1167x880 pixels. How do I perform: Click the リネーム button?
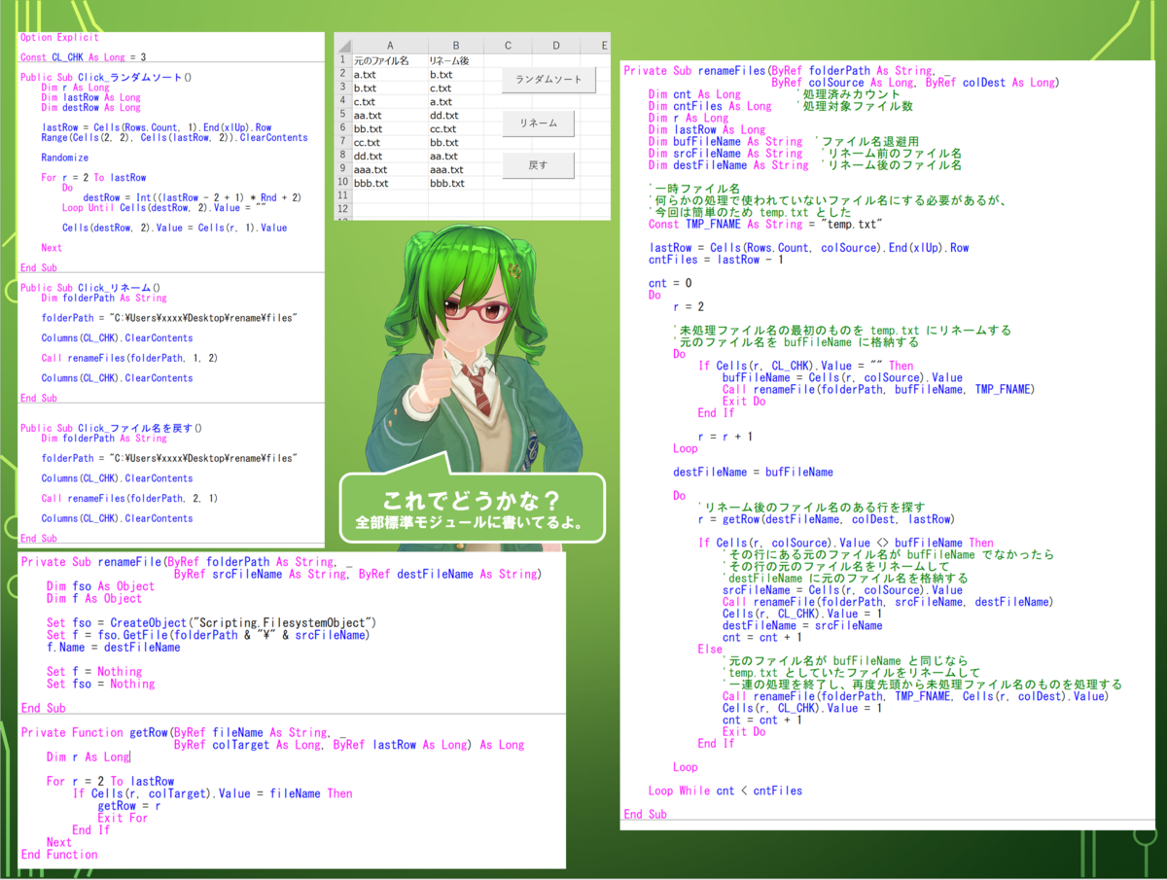click(x=538, y=123)
